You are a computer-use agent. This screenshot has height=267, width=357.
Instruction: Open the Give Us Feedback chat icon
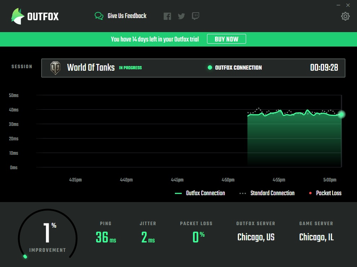coord(99,16)
